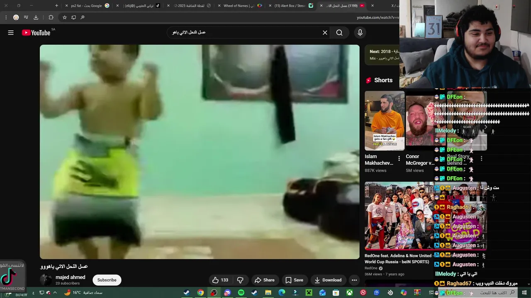Clear the YouTube search box text
Viewport: 531px width, 298px height.
tap(325, 33)
